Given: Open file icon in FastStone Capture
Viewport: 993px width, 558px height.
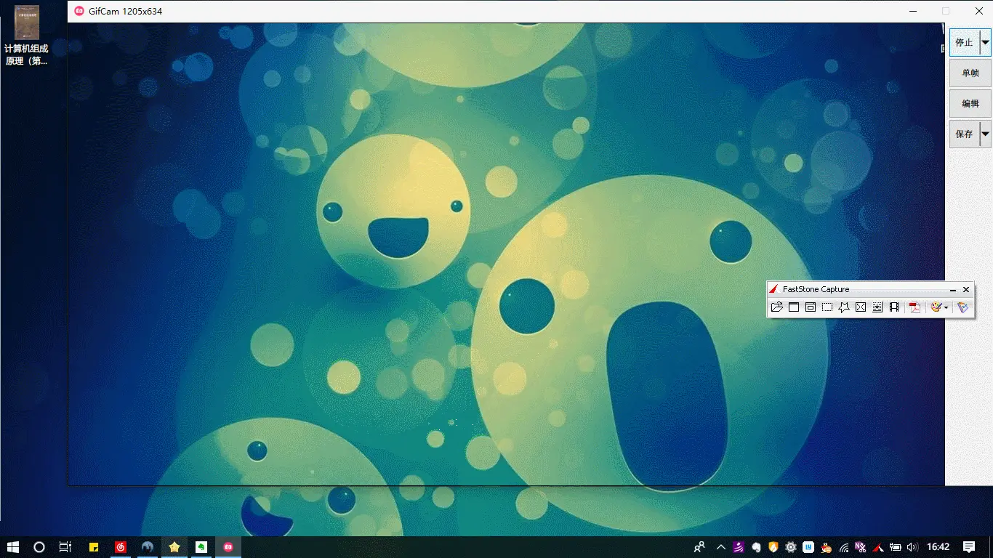Looking at the screenshot, I should click(x=777, y=307).
